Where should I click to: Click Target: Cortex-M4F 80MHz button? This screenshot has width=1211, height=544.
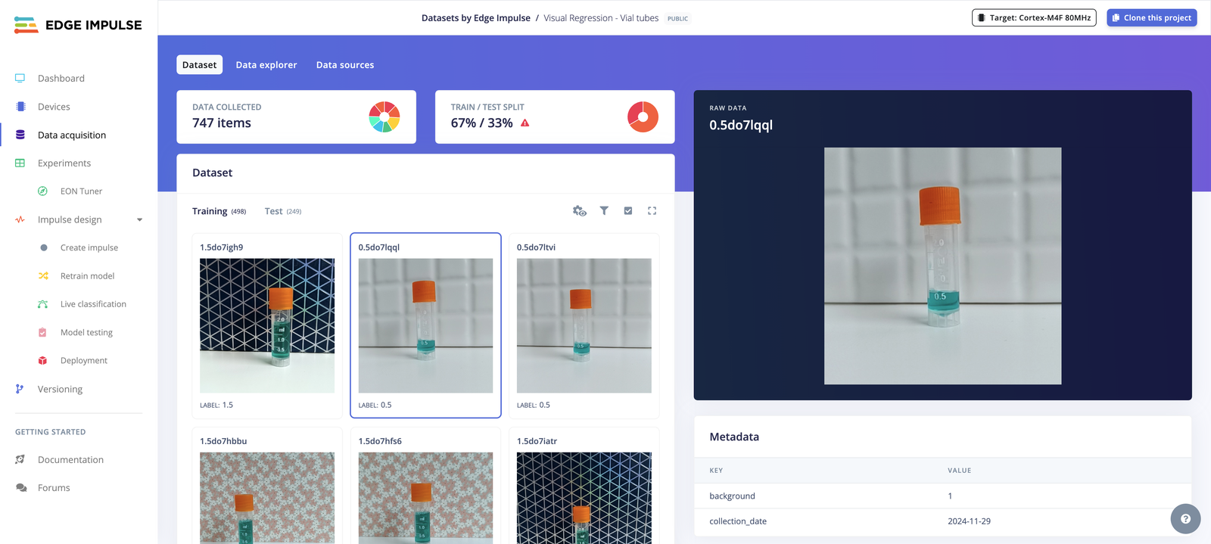click(1034, 17)
